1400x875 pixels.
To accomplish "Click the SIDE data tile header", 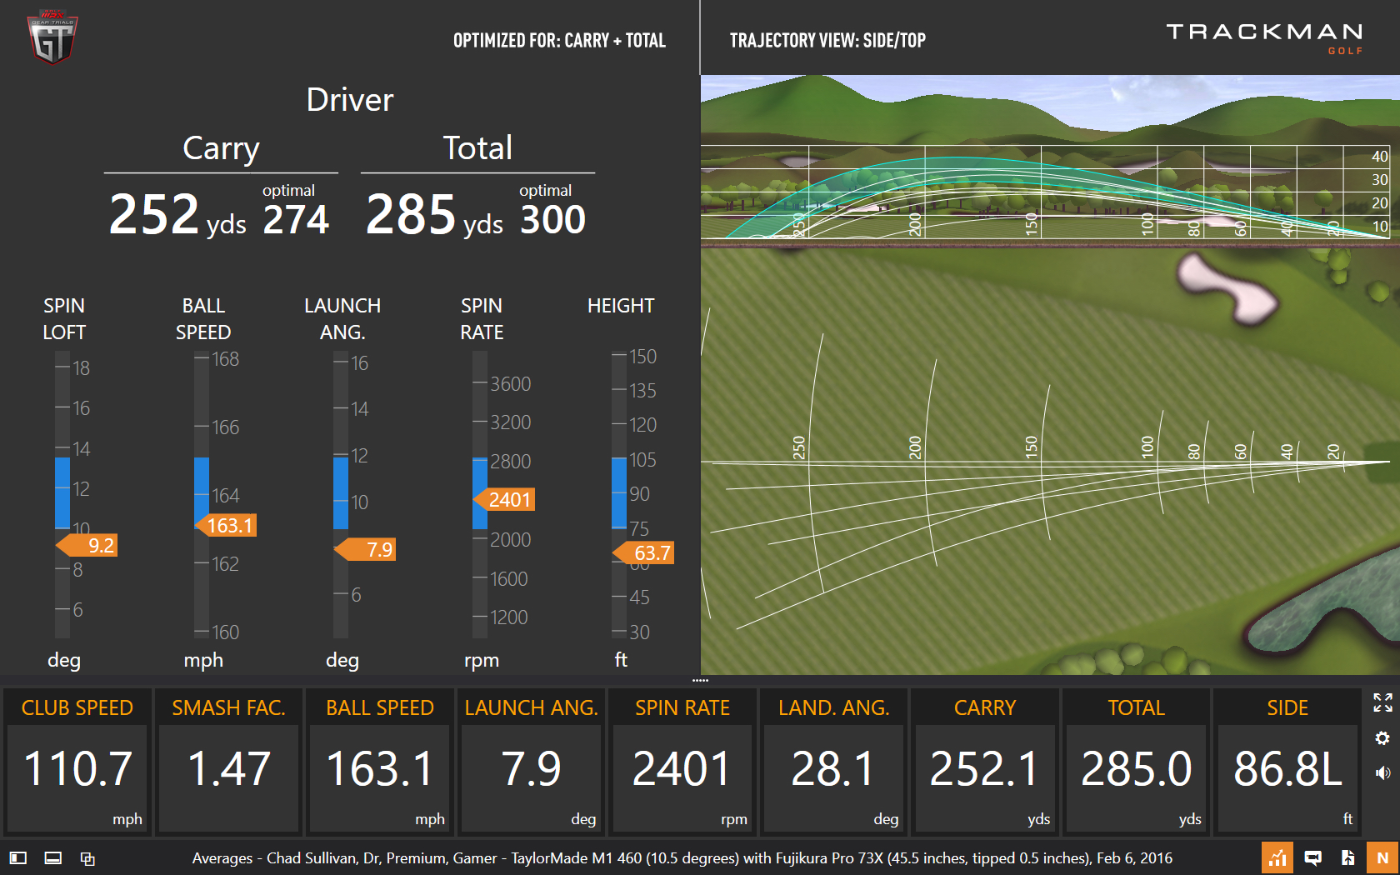I will [x=1287, y=707].
